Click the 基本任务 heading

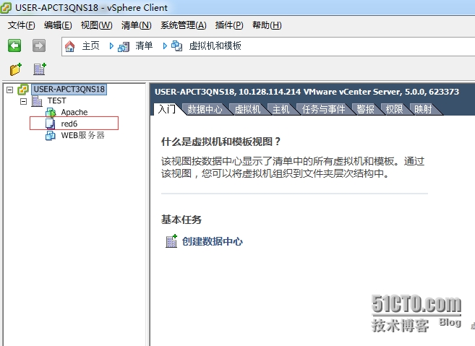point(181,220)
